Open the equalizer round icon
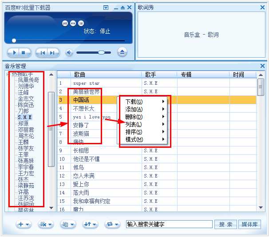269x237 pixels. tap(73, 23)
